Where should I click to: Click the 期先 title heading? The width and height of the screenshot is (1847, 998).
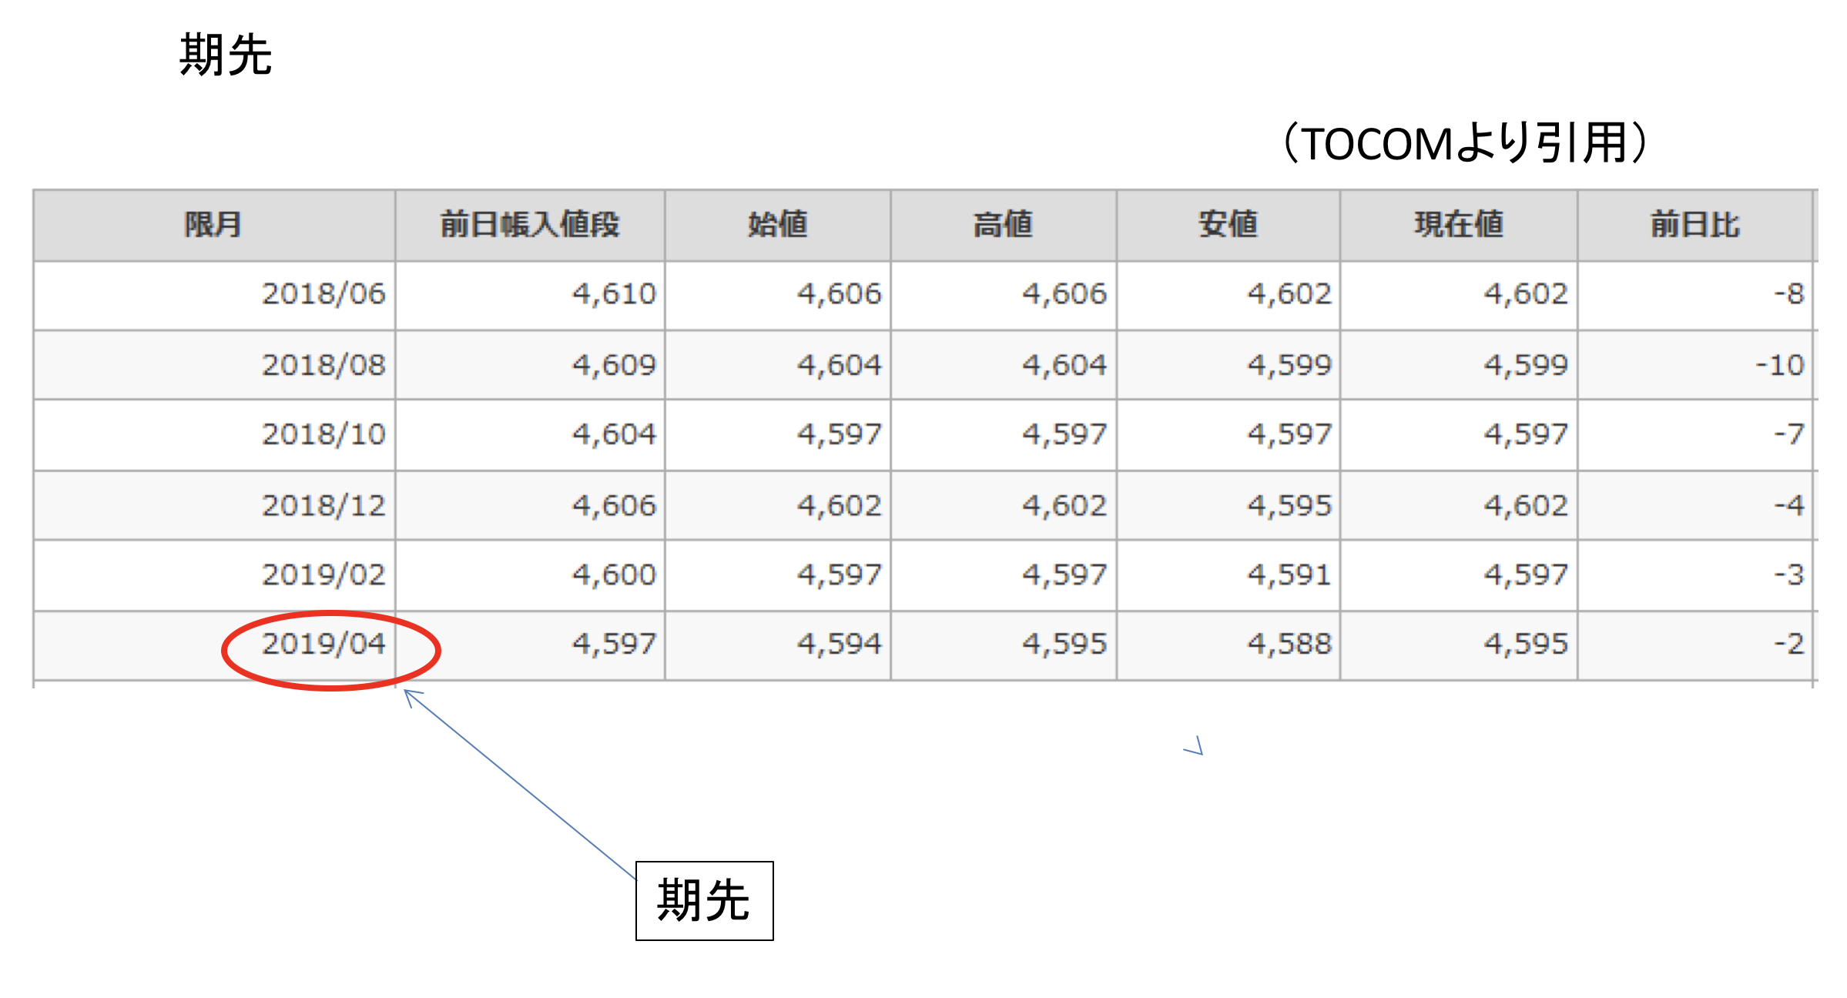(x=226, y=55)
